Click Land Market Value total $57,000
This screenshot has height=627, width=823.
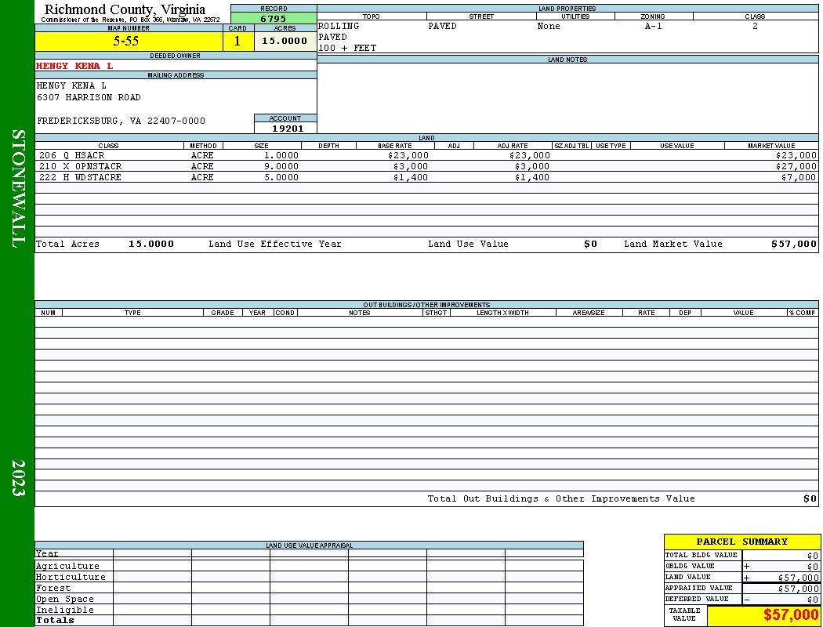(794, 244)
